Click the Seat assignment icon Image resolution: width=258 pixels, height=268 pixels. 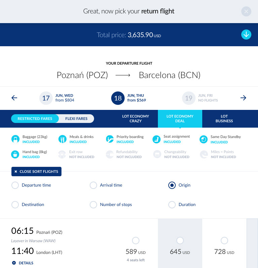(157, 139)
